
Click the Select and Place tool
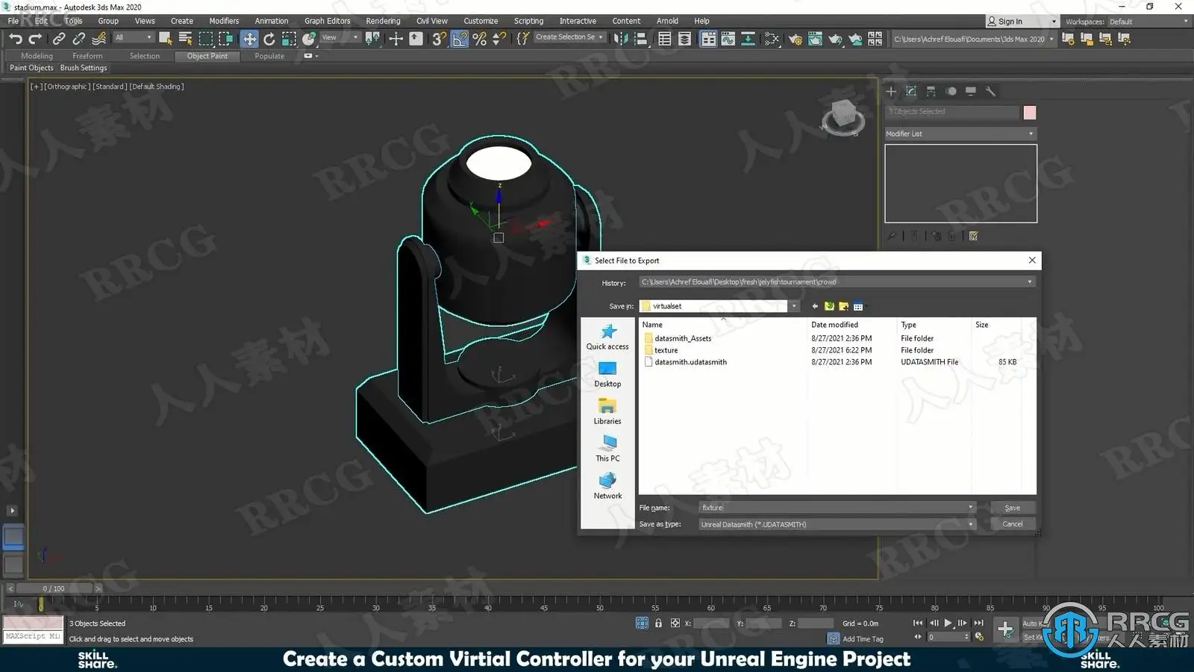coord(309,39)
